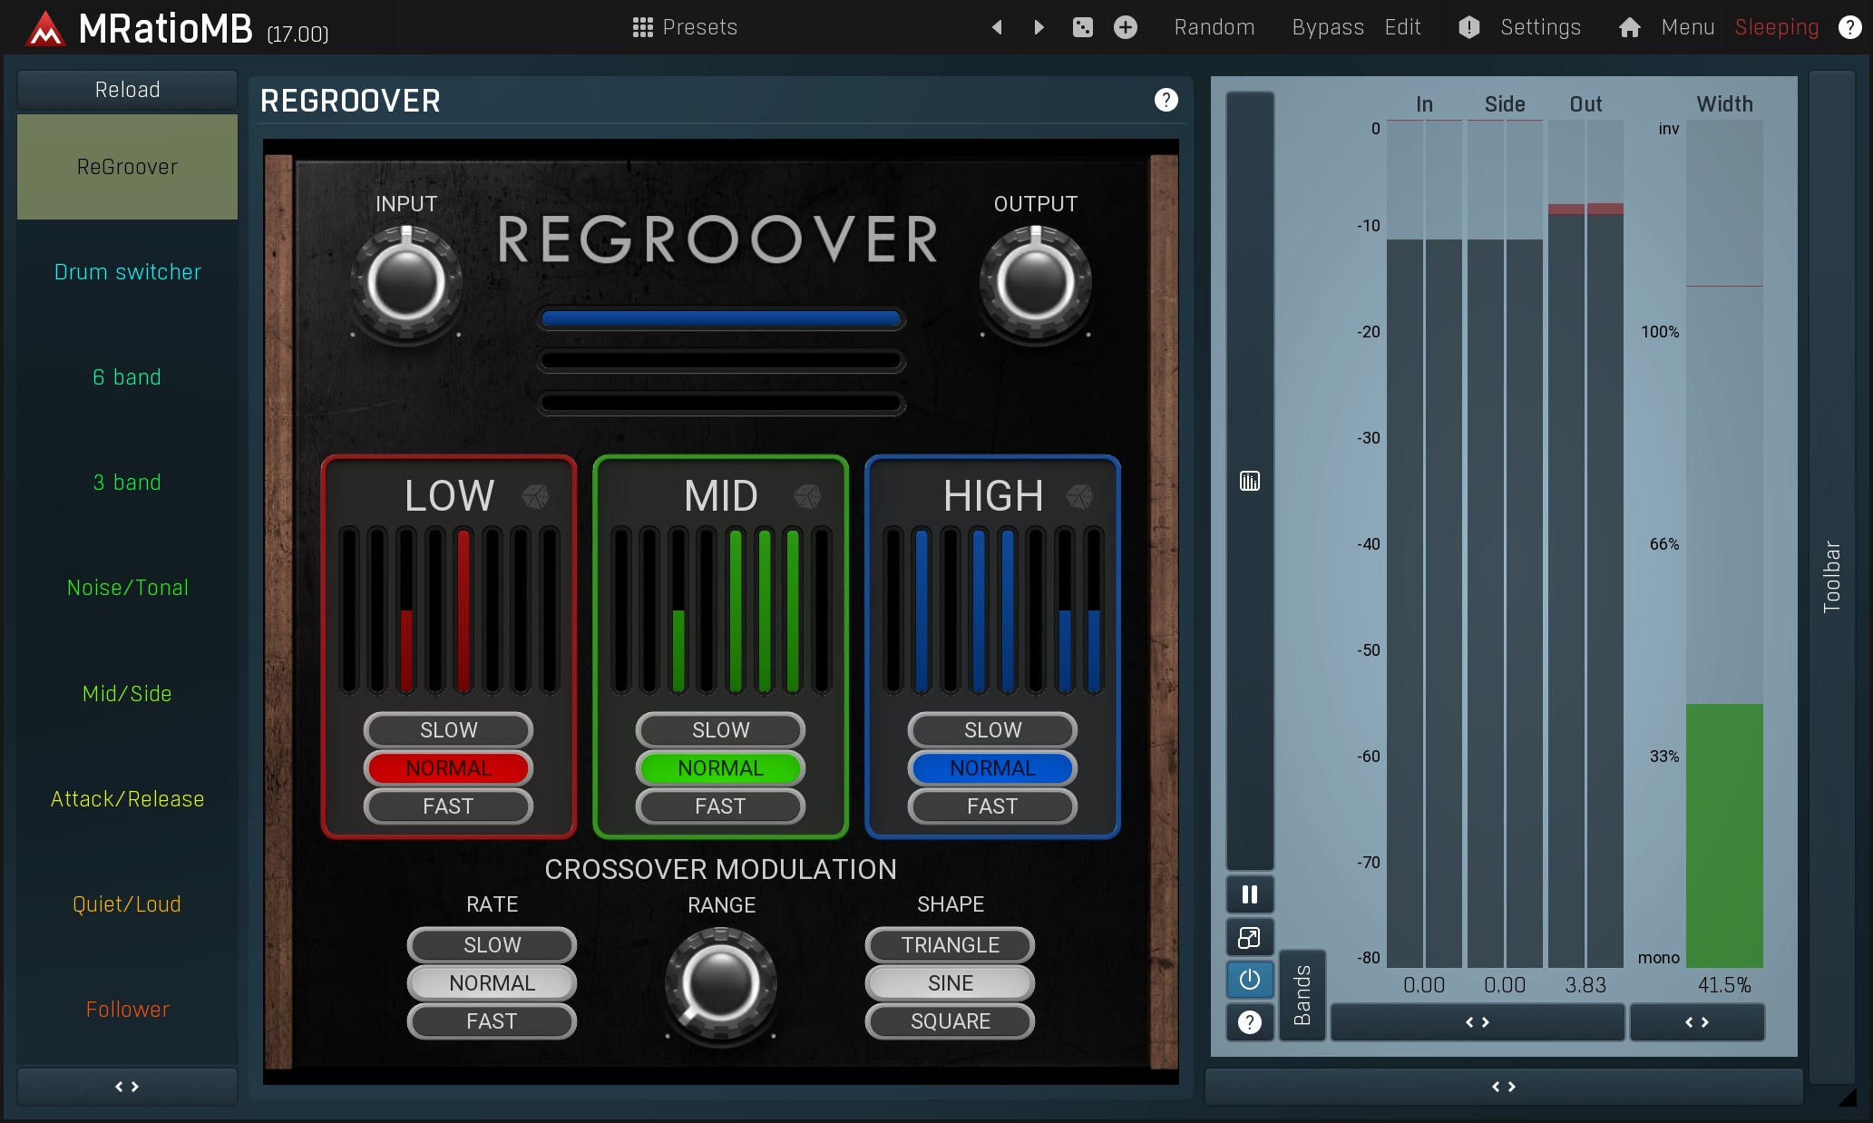Click the meter popup window icon
1873x1123 pixels.
point(1249,937)
